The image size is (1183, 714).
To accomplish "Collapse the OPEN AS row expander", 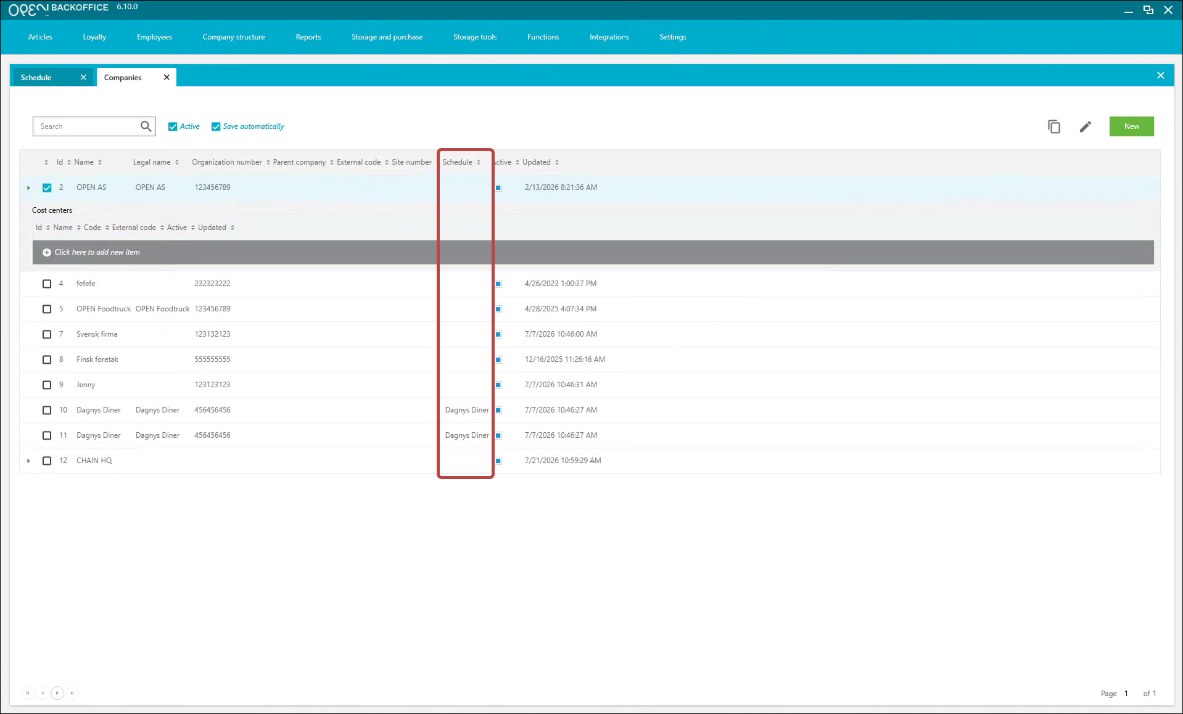I will tap(28, 187).
